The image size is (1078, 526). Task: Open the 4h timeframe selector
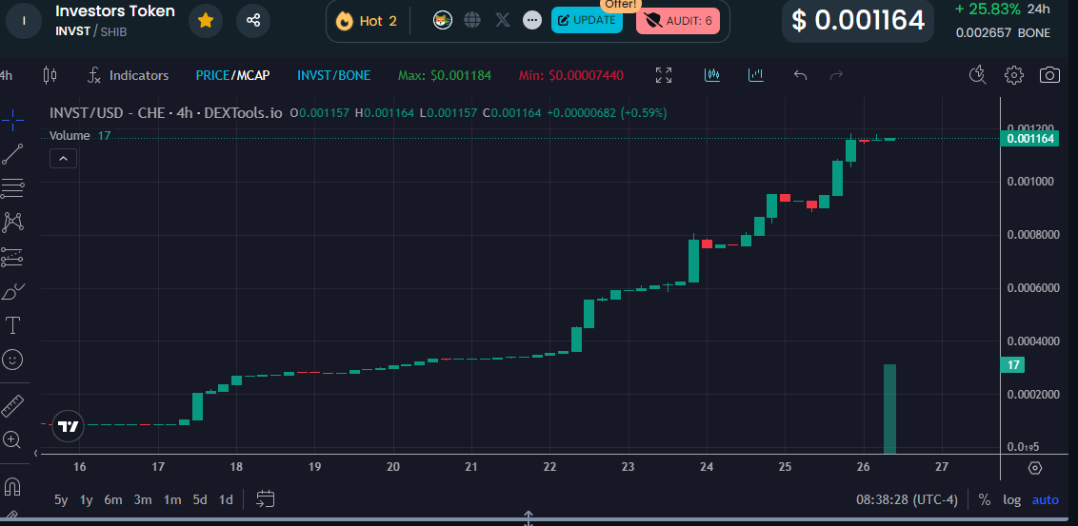[x=6, y=75]
